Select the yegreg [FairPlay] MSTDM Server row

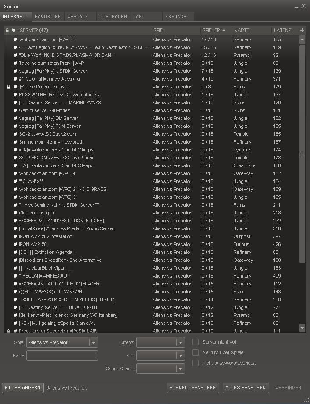pyautogui.click(x=151, y=71)
